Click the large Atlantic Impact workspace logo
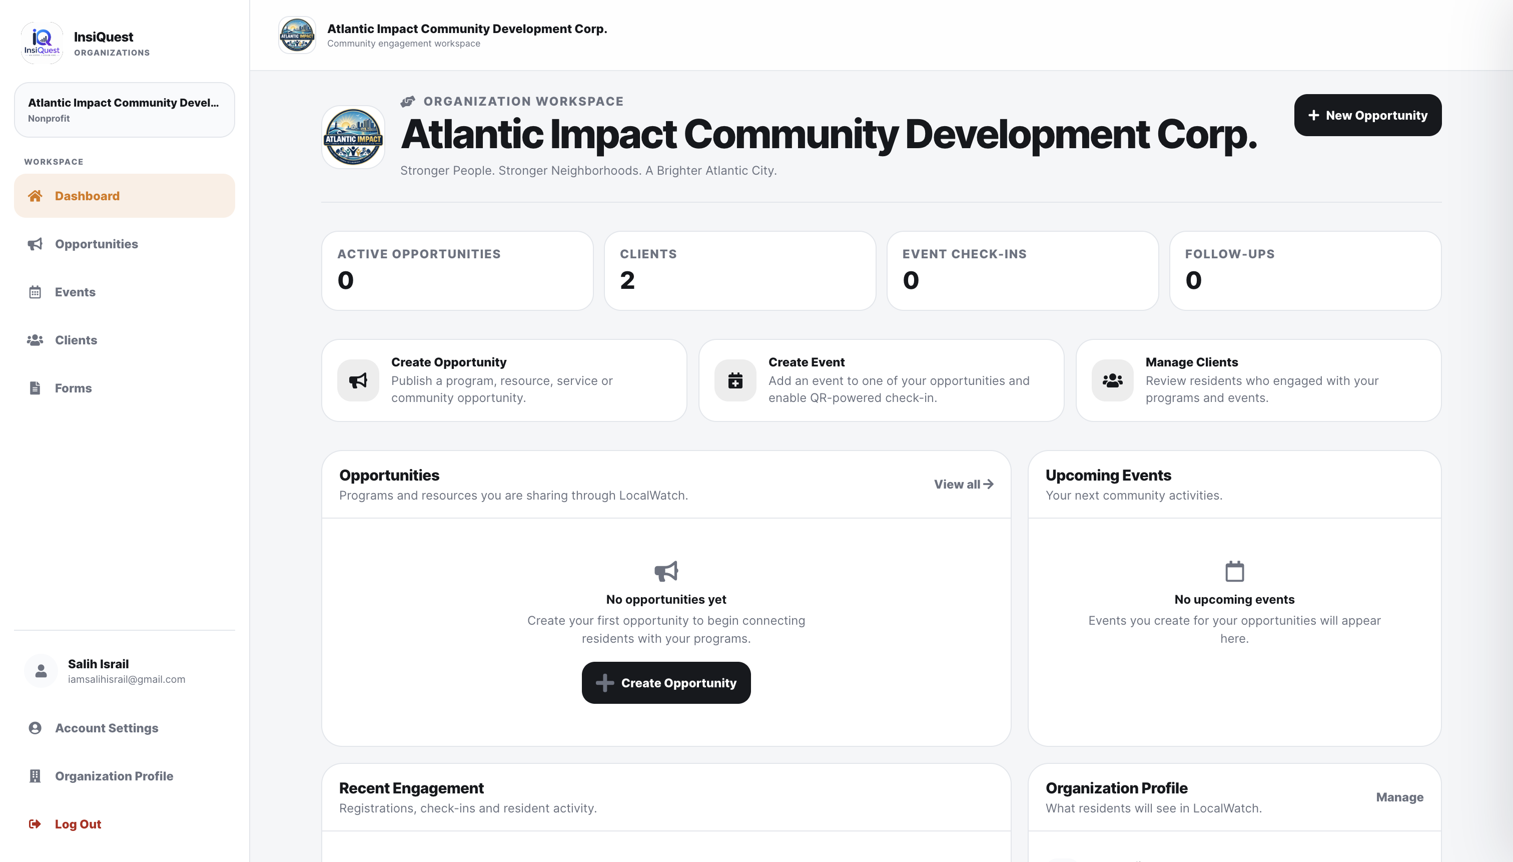 [x=353, y=137]
